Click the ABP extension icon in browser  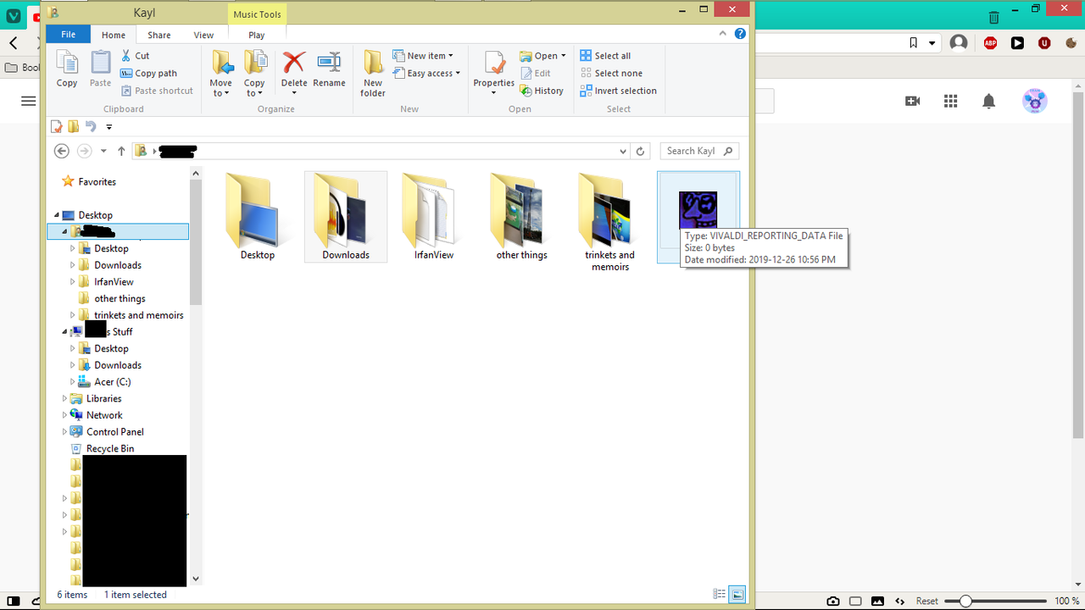(990, 43)
